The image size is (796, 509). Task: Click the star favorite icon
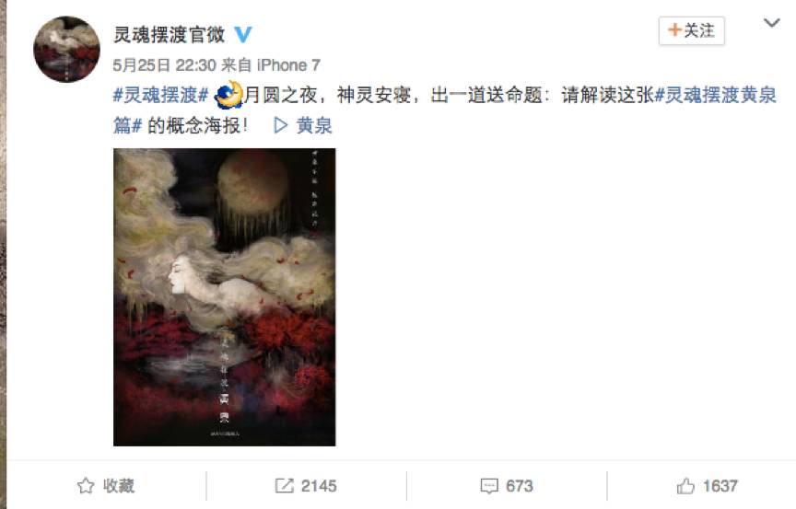[x=86, y=486]
